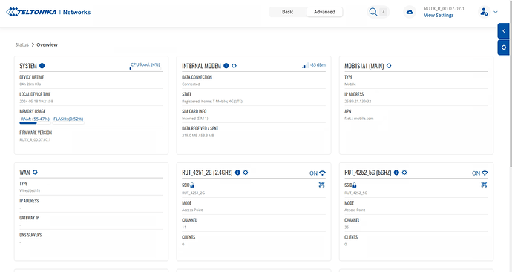Switch to Basic mode
Screen dimensions: 512x272
pyautogui.click(x=288, y=12)
